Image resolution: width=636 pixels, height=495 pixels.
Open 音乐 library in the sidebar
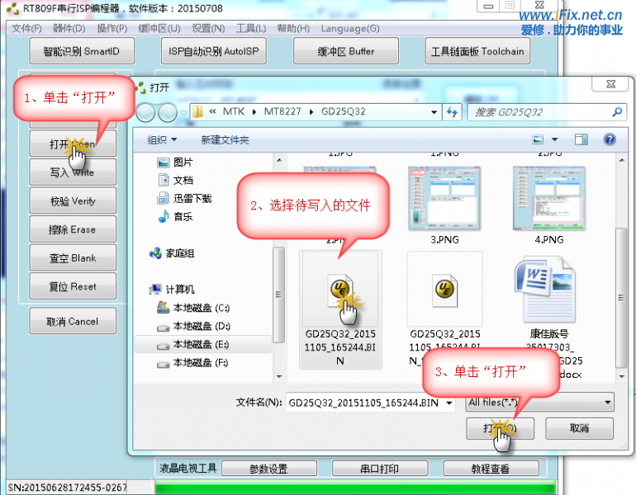point(183,216)
